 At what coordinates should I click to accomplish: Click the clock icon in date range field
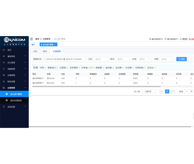(x=44, y=59)
